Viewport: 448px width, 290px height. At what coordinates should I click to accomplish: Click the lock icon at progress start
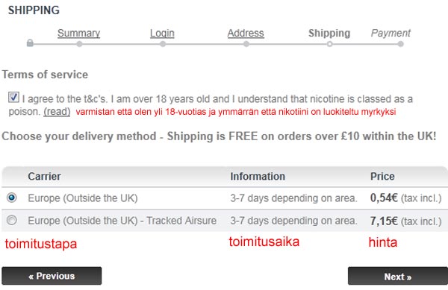point(30,43)
